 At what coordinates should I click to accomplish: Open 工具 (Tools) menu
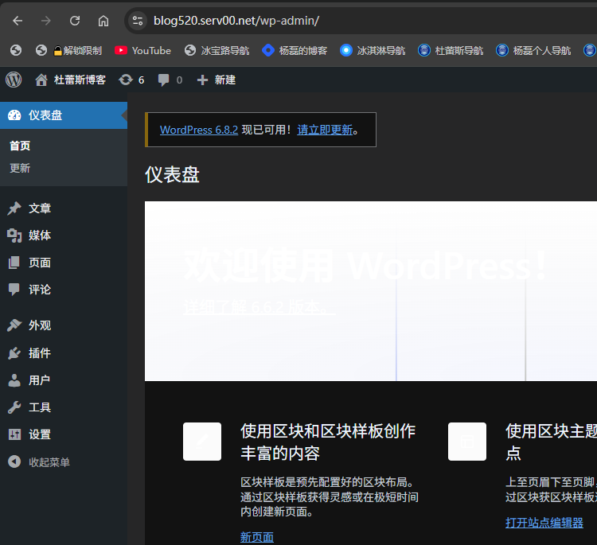point(40,407)
